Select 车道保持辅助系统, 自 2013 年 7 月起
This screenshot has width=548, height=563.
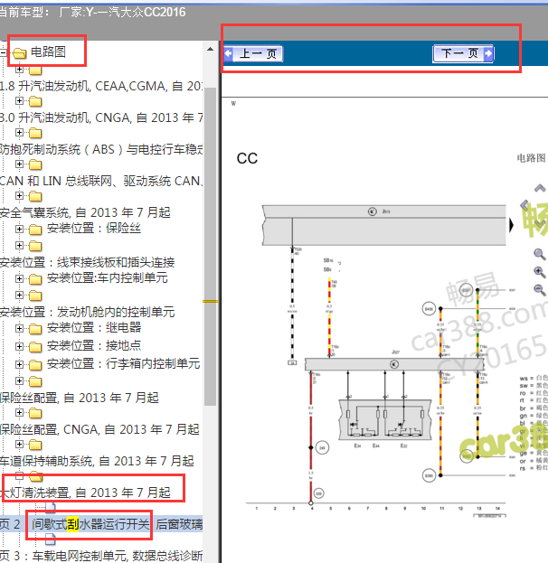97,461
